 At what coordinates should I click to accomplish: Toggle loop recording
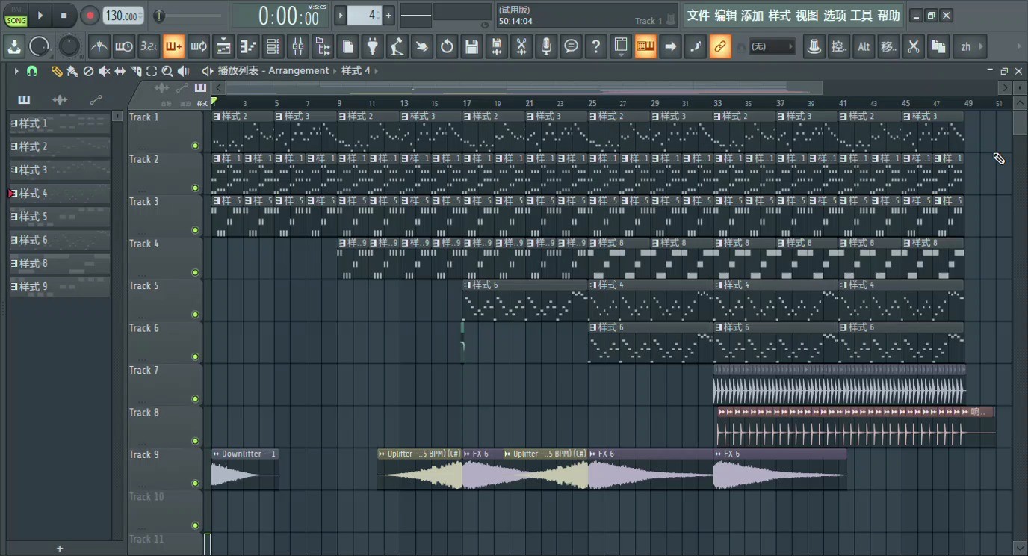coord(199,46)
